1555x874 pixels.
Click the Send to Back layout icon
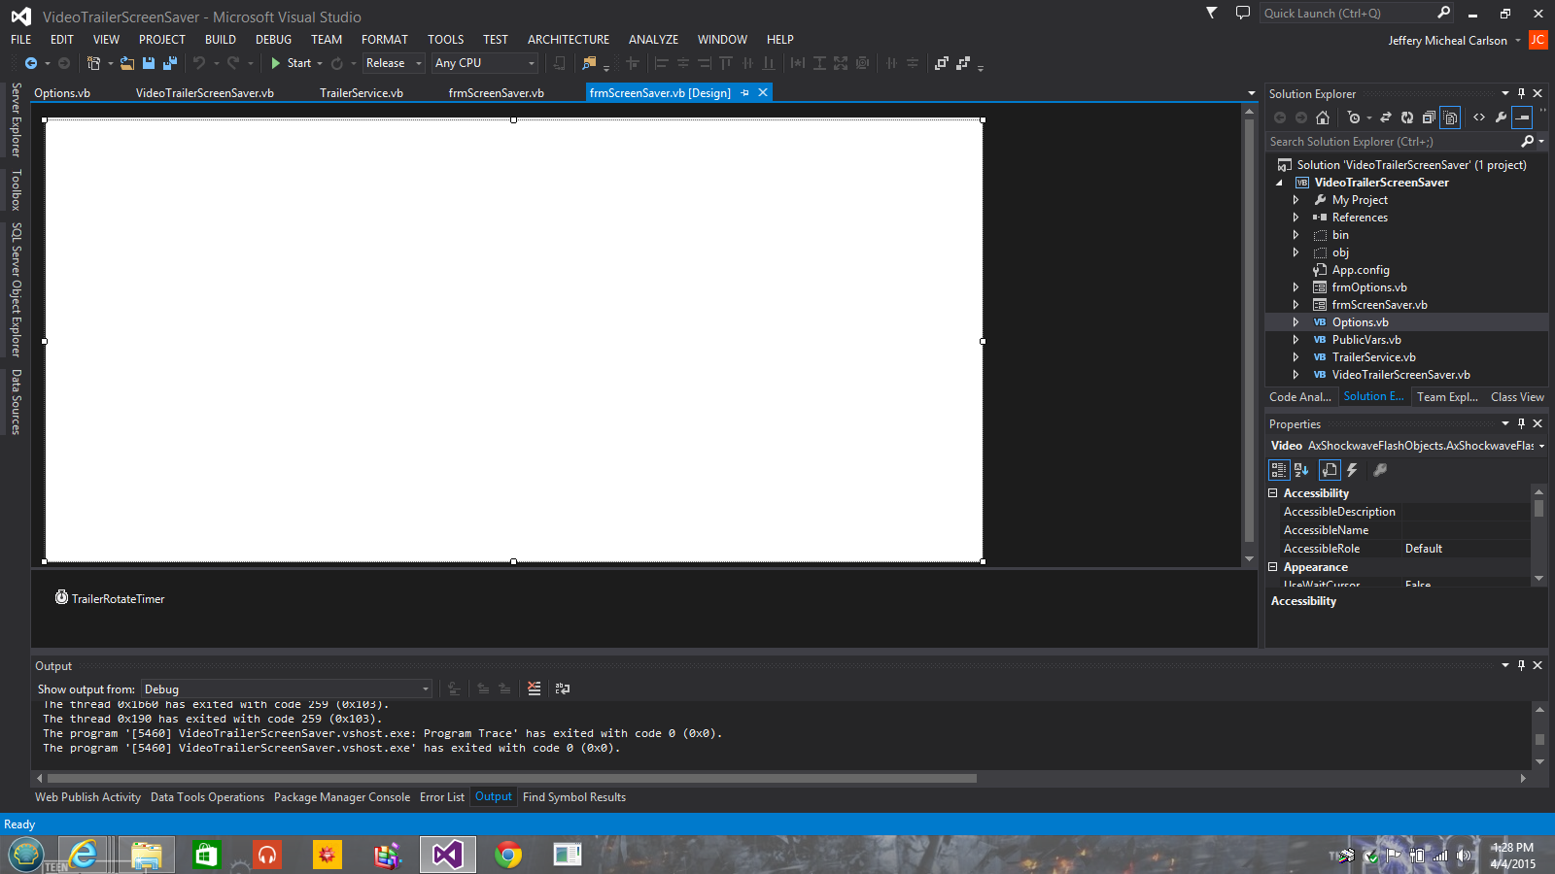pyautogui.click(x=963, y=63)
